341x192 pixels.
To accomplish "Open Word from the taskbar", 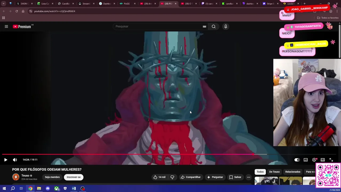I will (x=74, y=189).
